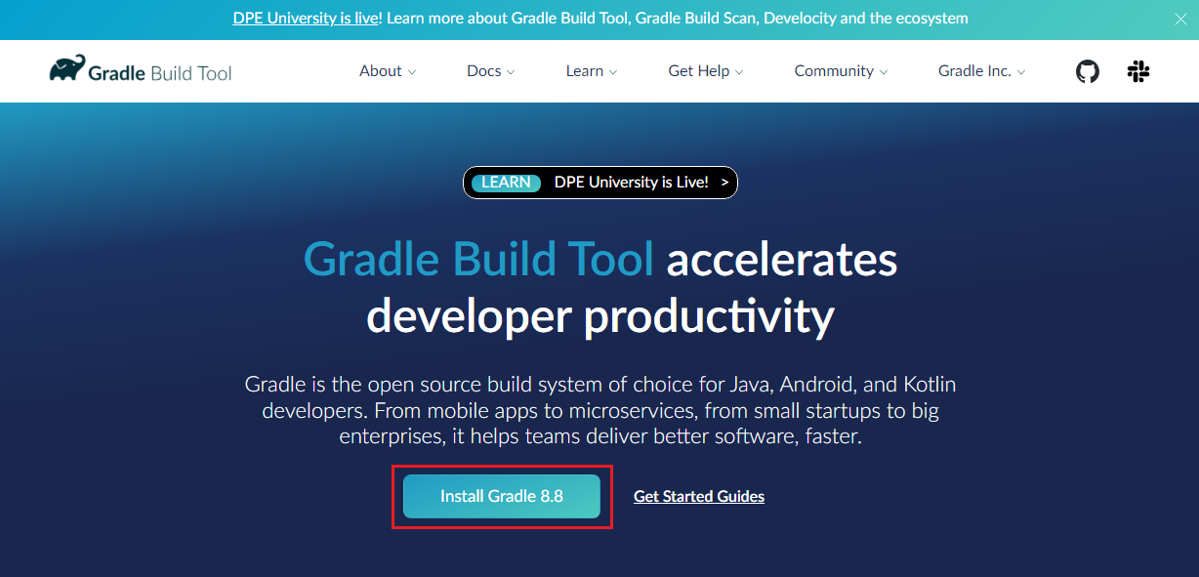
Task: Open the Docs dropdown menu
Action: pos(490,71)
